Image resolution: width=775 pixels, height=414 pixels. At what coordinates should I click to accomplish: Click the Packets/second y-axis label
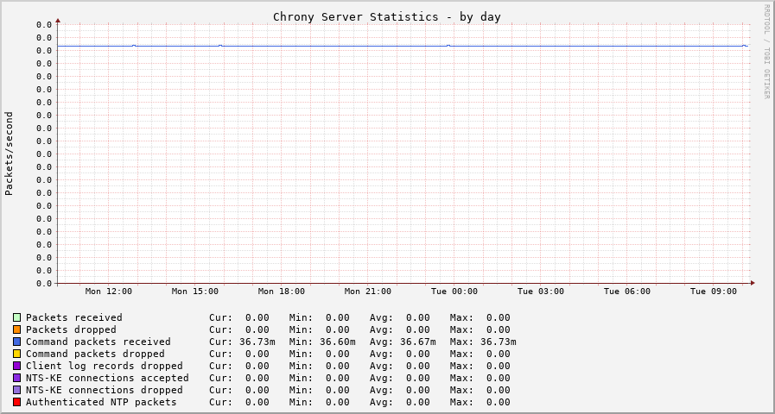pos(9,154)
